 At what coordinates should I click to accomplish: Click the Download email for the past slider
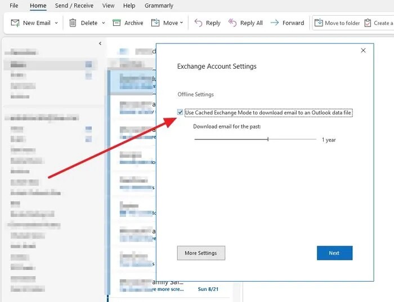256,139
